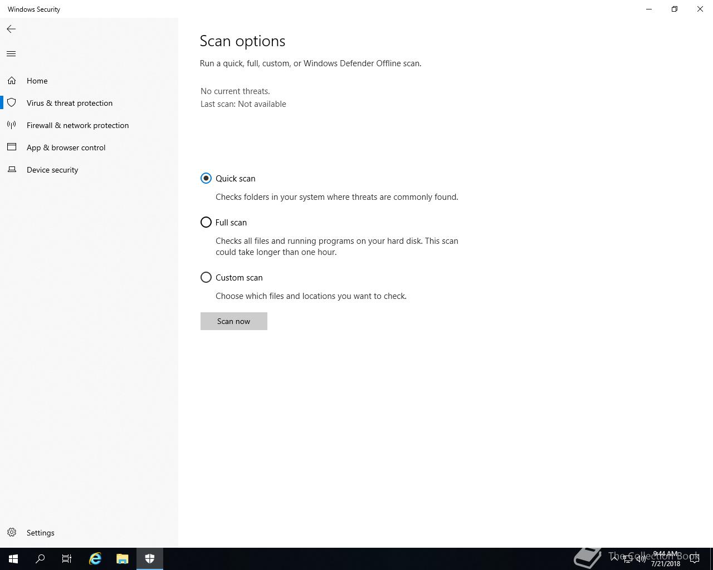
Task: Select the Custom scan radio button
Action: point(206,277)
